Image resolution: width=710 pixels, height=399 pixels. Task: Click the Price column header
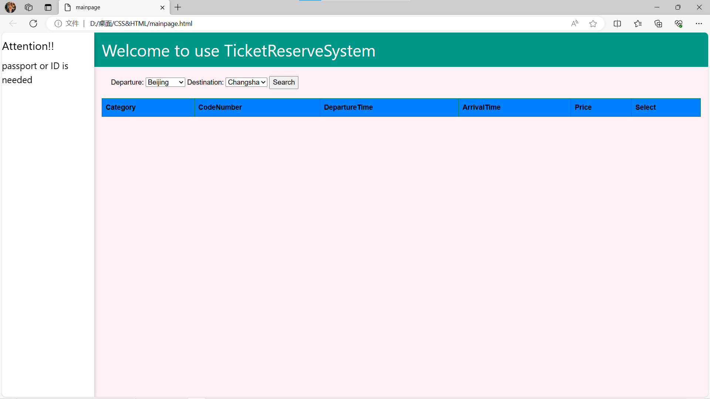click(x=601, y=108)
